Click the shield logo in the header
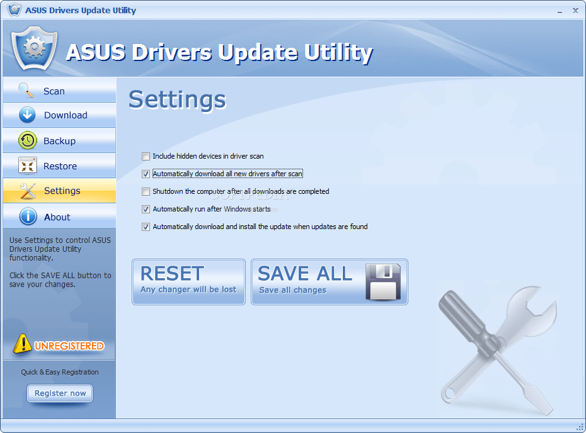Image resolution: width=586 pixels, height=433 pixels. pyautogui.click(x=34, y=49)
